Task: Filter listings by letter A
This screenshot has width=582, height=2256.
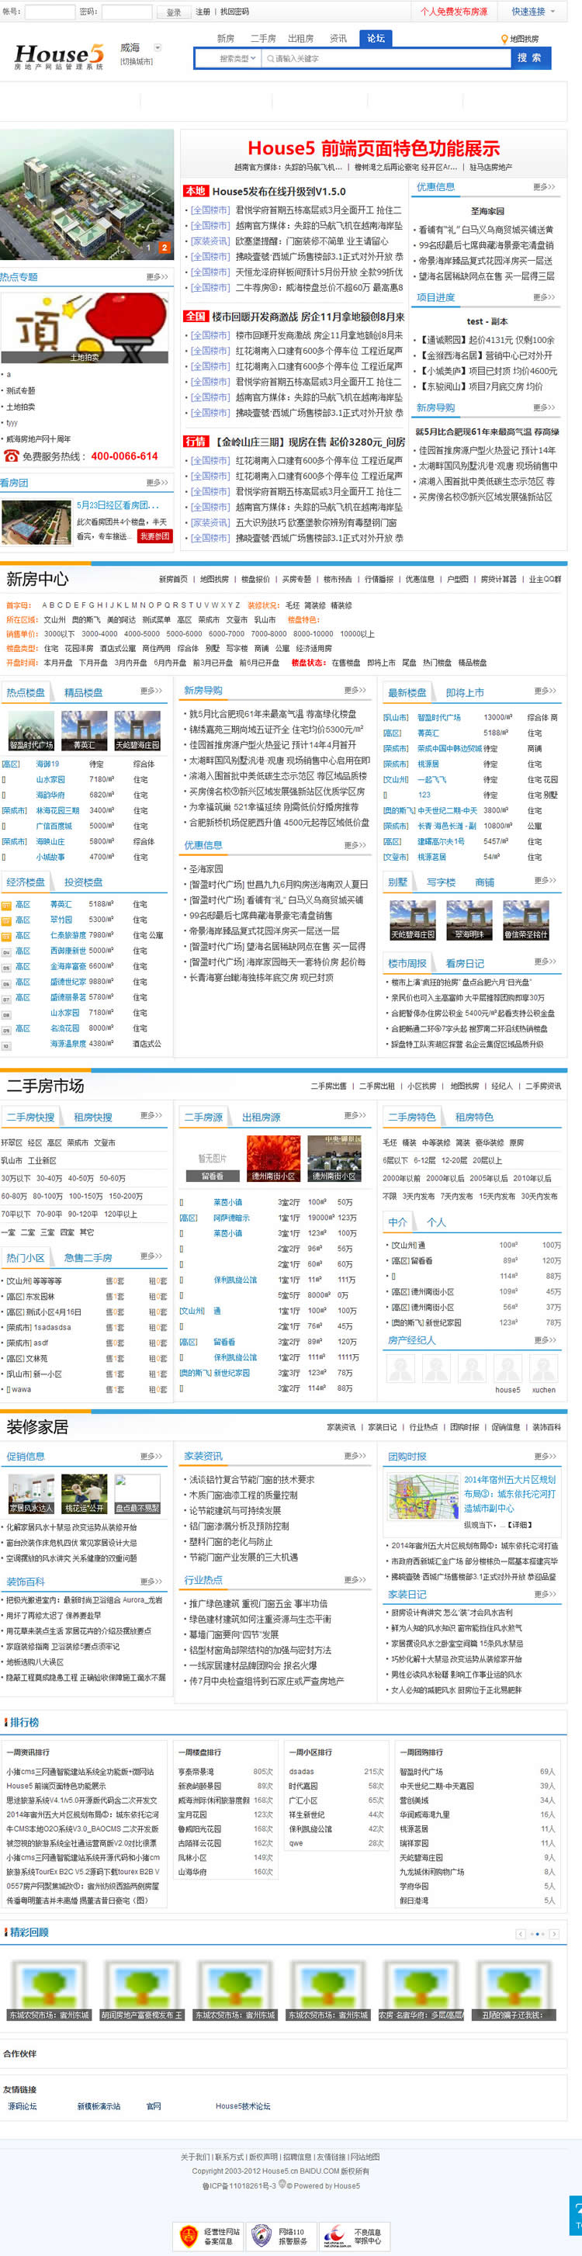Action: 45,605
